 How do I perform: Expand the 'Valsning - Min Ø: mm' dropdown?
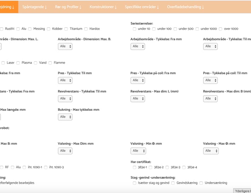tap(137, 151)
